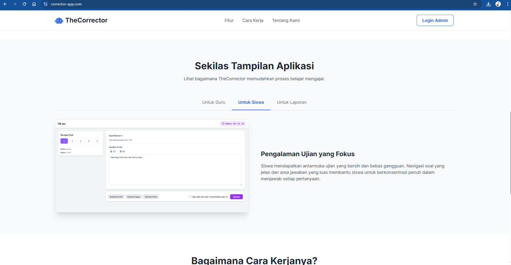Image resolution: width=511 pixels, height=265 pixels.
Task: Reload the page with the refresh icon
Action: pos(24,4)
